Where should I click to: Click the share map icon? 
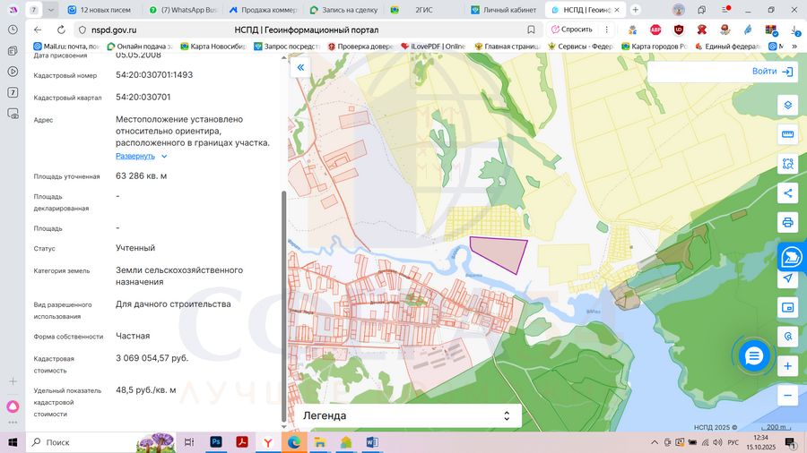[788, 192]
